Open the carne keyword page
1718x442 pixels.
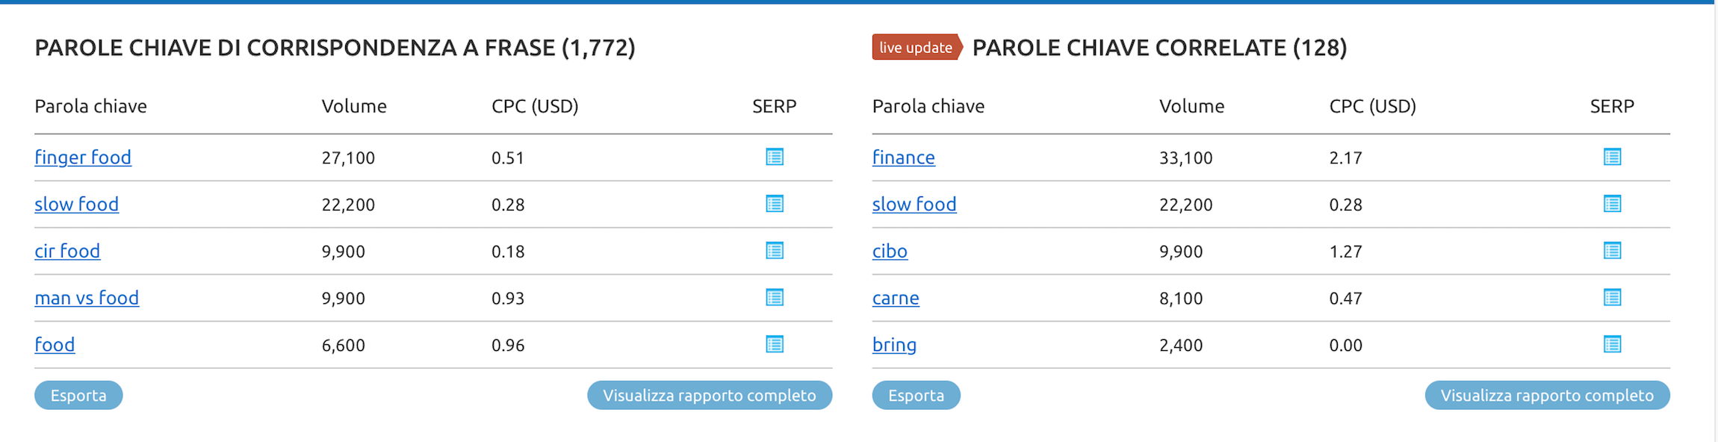[896, 298]
